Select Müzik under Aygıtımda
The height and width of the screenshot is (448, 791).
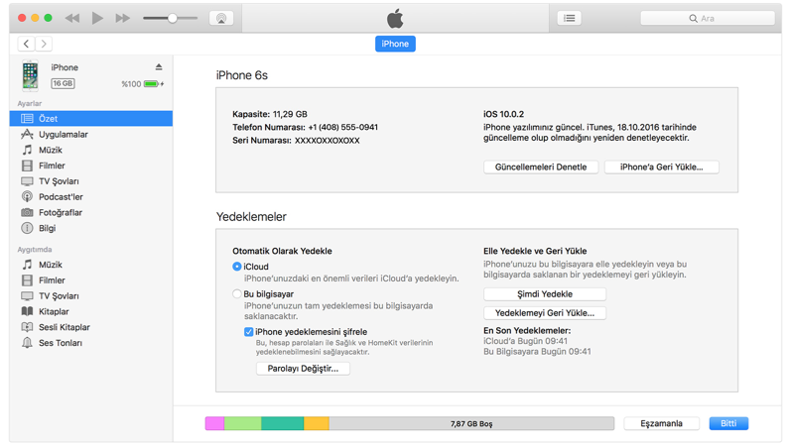click(x=90, y=265)
